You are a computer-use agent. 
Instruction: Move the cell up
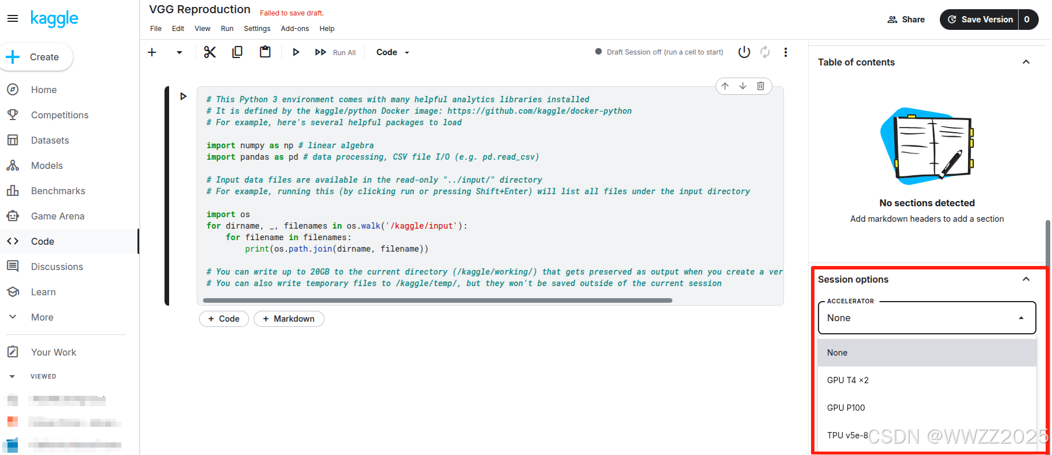pyautogui.click(x=725, y=86)
